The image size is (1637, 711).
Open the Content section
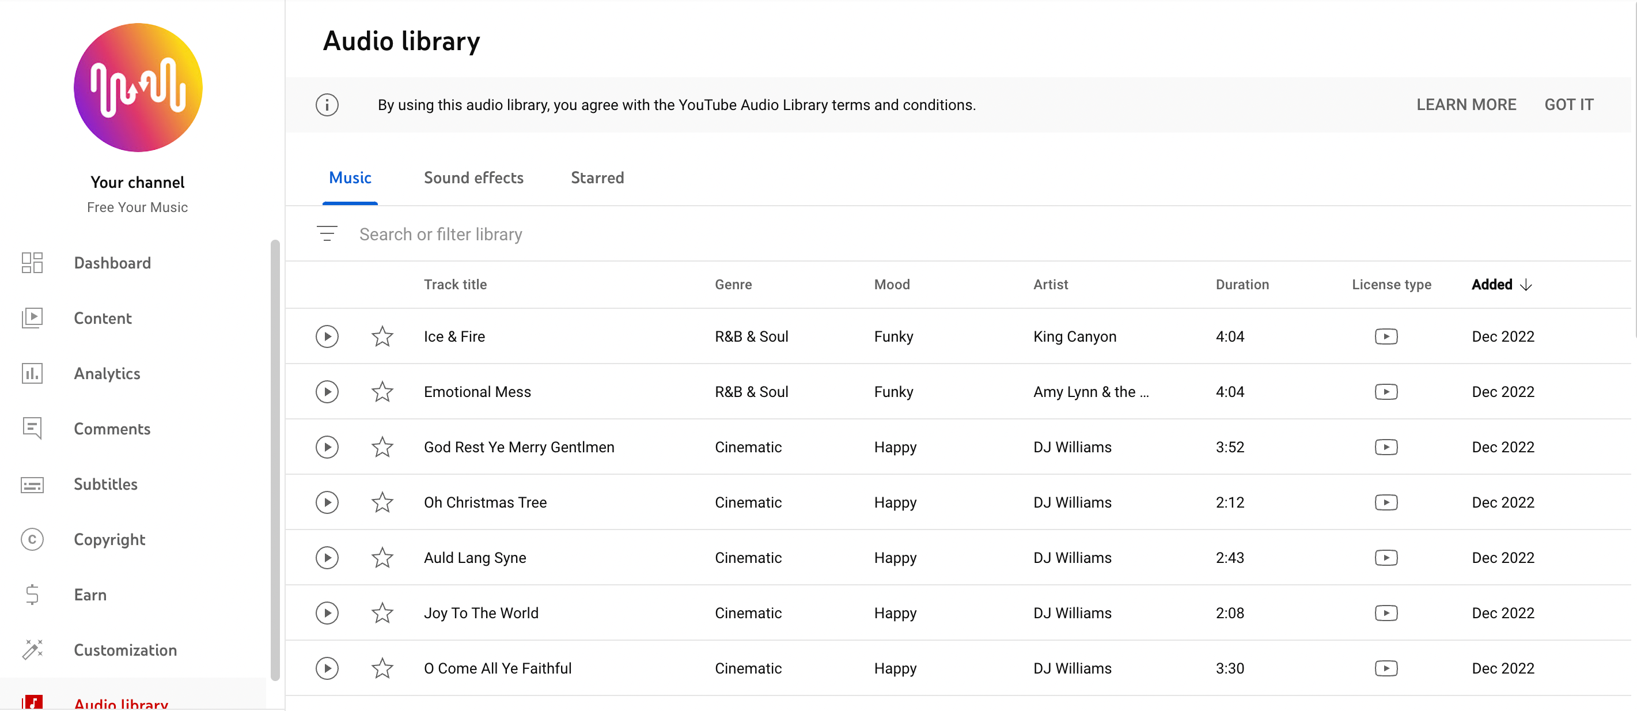103,318
